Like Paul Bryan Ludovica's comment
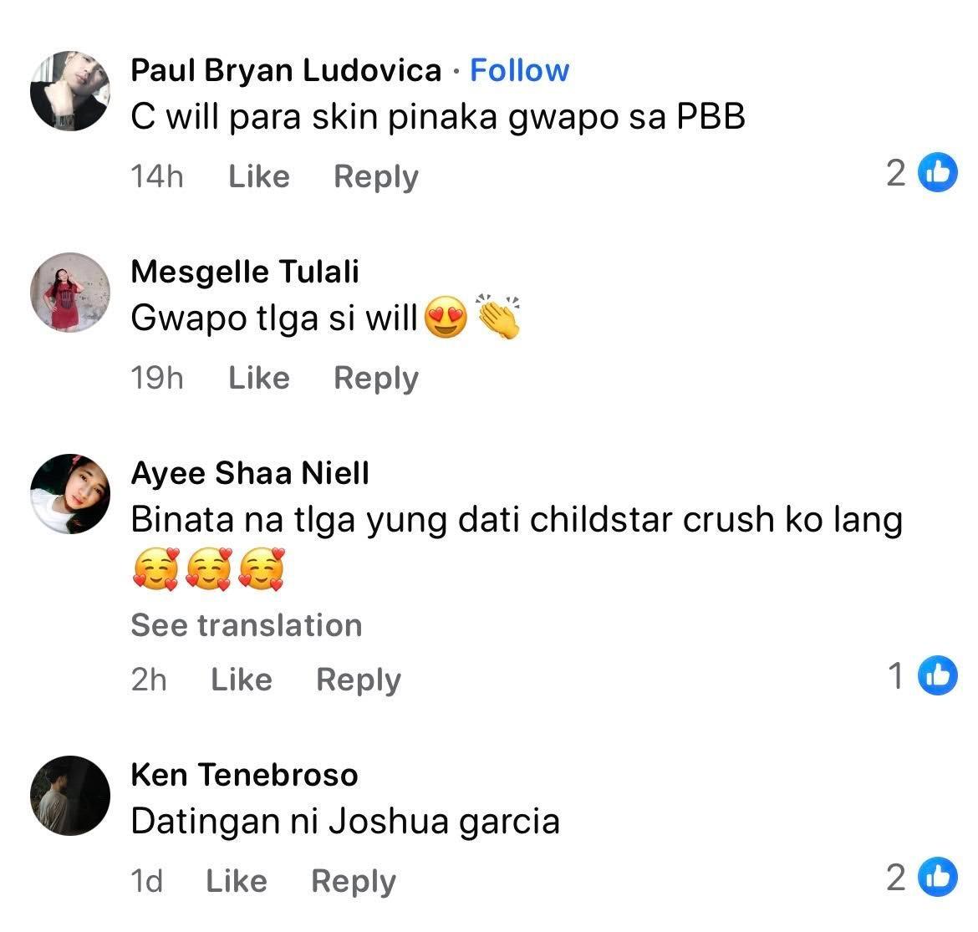Image resolution: width=978 pixels, height=932 pixels. click(259, 176)
